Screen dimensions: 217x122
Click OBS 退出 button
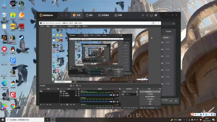coord(150,104)
